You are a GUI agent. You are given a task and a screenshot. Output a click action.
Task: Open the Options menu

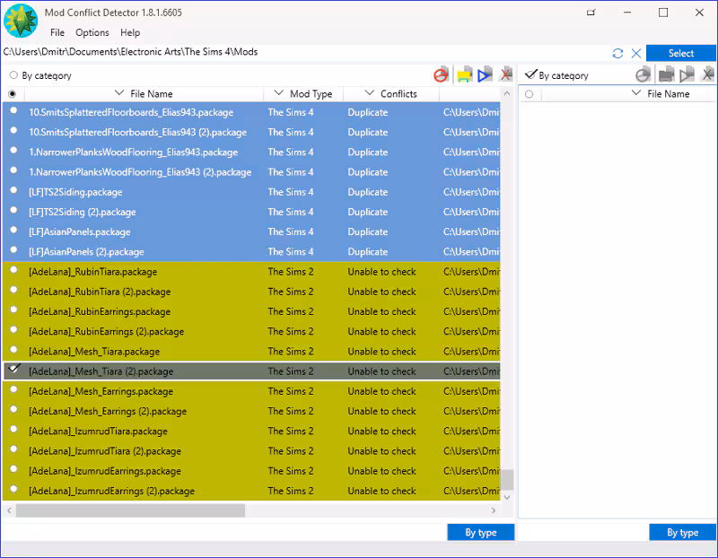(x=92, y=32)
